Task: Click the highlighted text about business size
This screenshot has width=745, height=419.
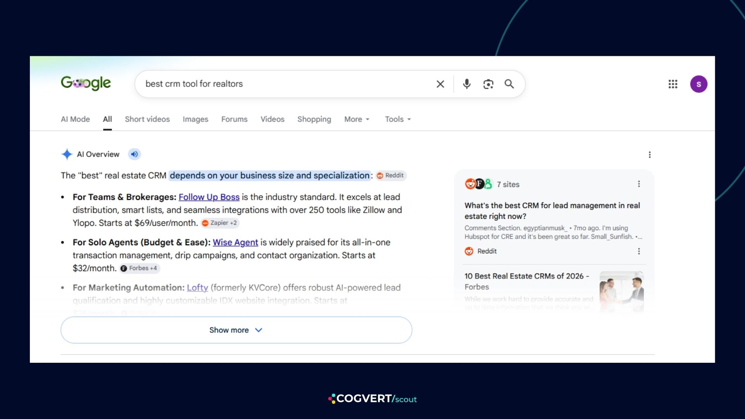Action: coord(270,175)
